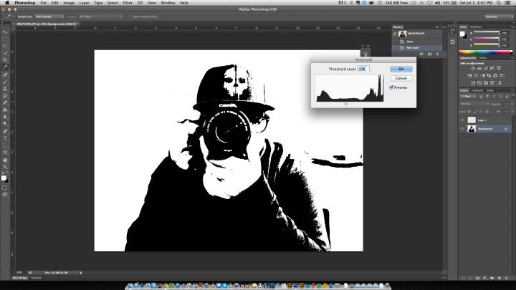The height and width of the screenshot is (290, 516).
Task: Select the Rectangular Marquee tool
Action: pos(5,39)
